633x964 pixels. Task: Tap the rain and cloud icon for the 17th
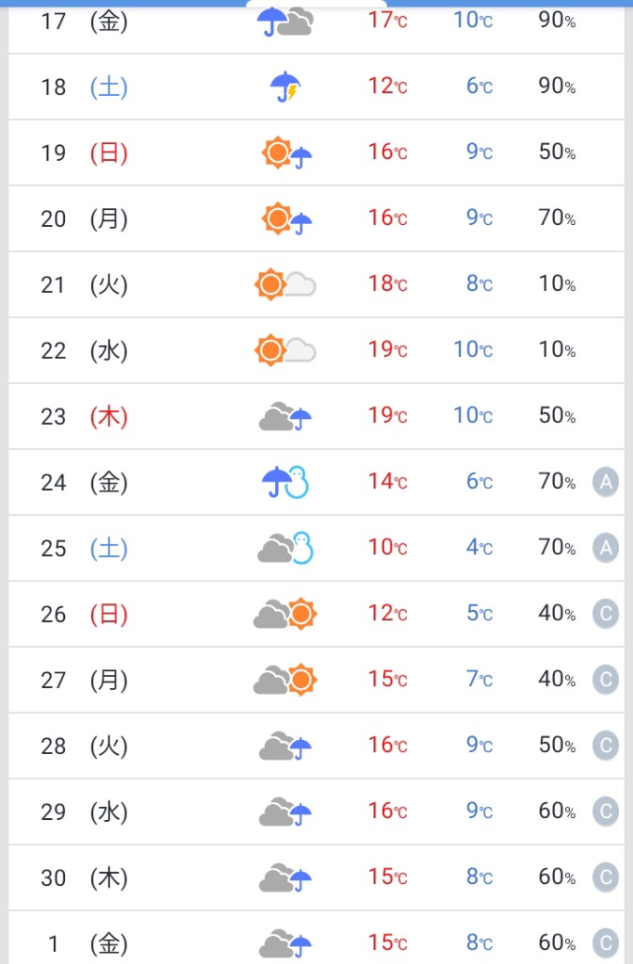[x=284, y=22]
